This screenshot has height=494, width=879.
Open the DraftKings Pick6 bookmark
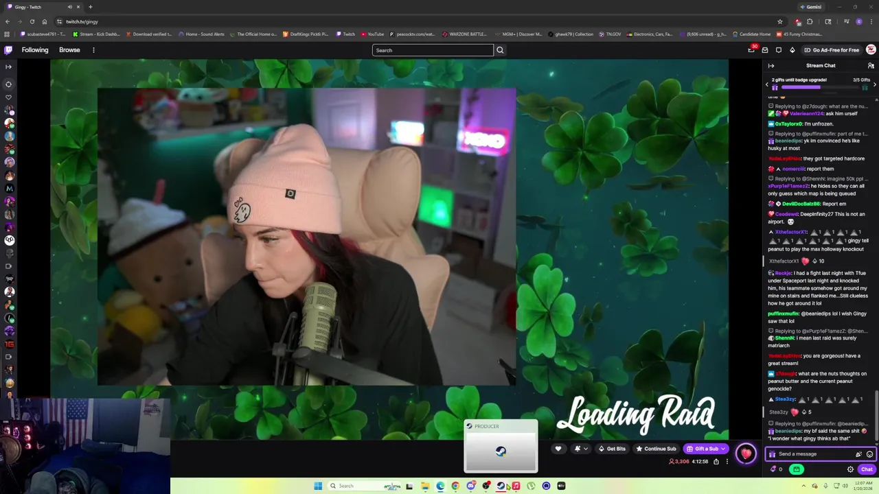click(306, 34)
